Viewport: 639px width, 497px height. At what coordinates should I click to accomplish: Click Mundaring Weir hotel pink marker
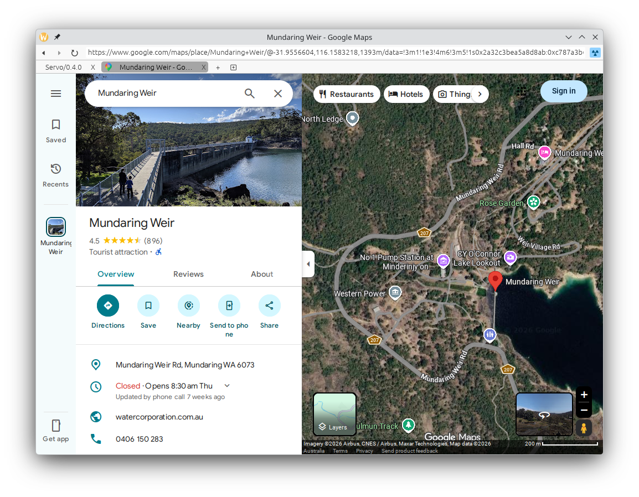click(544, 153)
